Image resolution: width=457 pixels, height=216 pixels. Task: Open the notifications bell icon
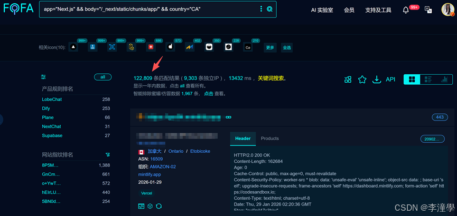point(406,10)
